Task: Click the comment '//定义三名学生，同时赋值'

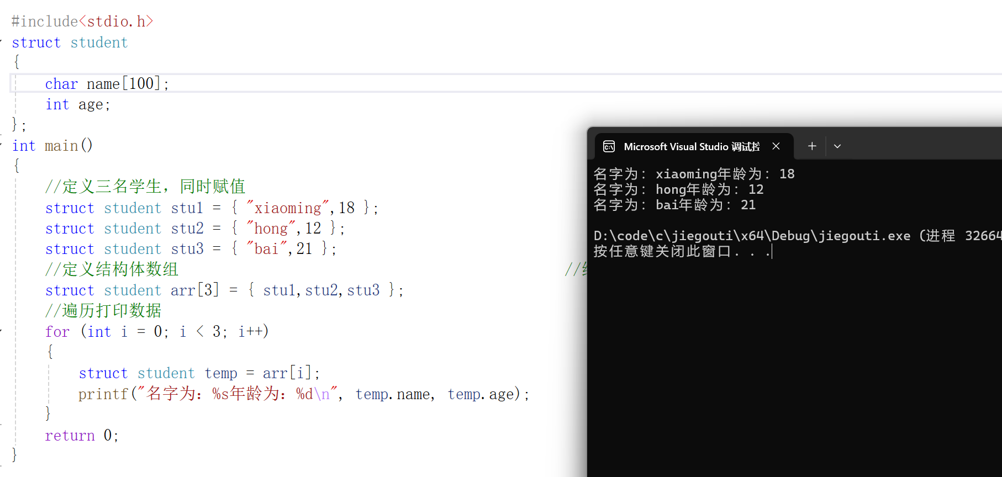Action: point(145,187)
